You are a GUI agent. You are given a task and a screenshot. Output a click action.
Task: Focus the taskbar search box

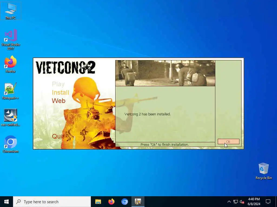[52, 202]
